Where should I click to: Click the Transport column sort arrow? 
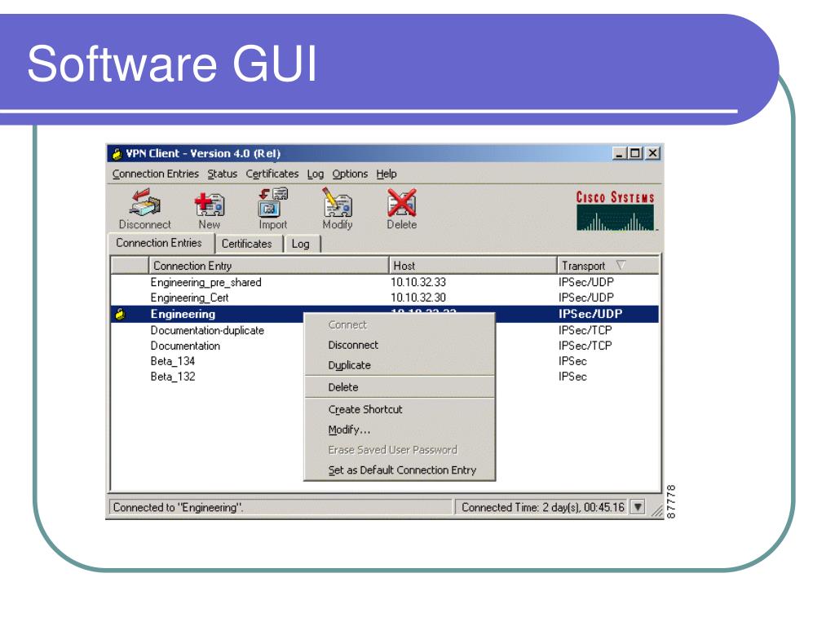(x=621, y=265)
